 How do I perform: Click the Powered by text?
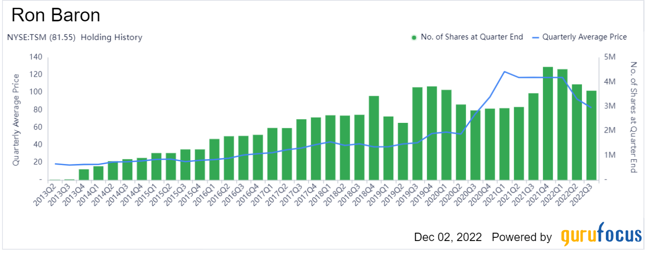point(522,237)
